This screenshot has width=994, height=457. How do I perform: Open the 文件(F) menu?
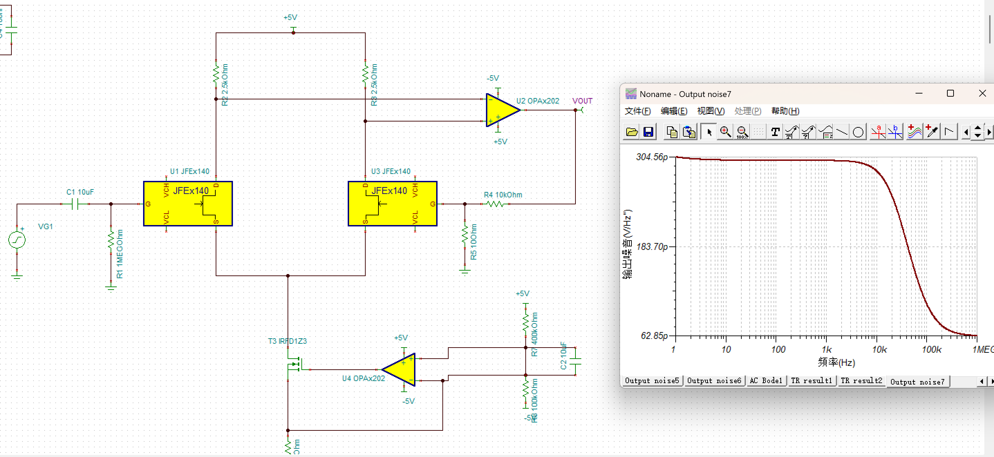click(637, 111)
